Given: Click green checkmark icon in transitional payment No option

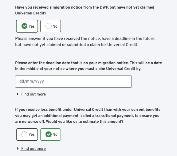Looking at the screenshot, I should 49,134.
